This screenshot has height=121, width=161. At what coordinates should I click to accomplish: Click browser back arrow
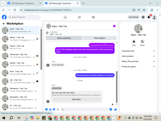[4, 10]
